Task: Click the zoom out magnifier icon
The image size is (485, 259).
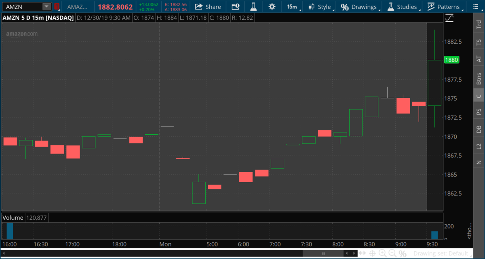Action: (x=392, y=253)
